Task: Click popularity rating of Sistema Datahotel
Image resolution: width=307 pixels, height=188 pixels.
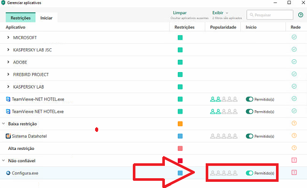Action: click(x=224, y=136)
